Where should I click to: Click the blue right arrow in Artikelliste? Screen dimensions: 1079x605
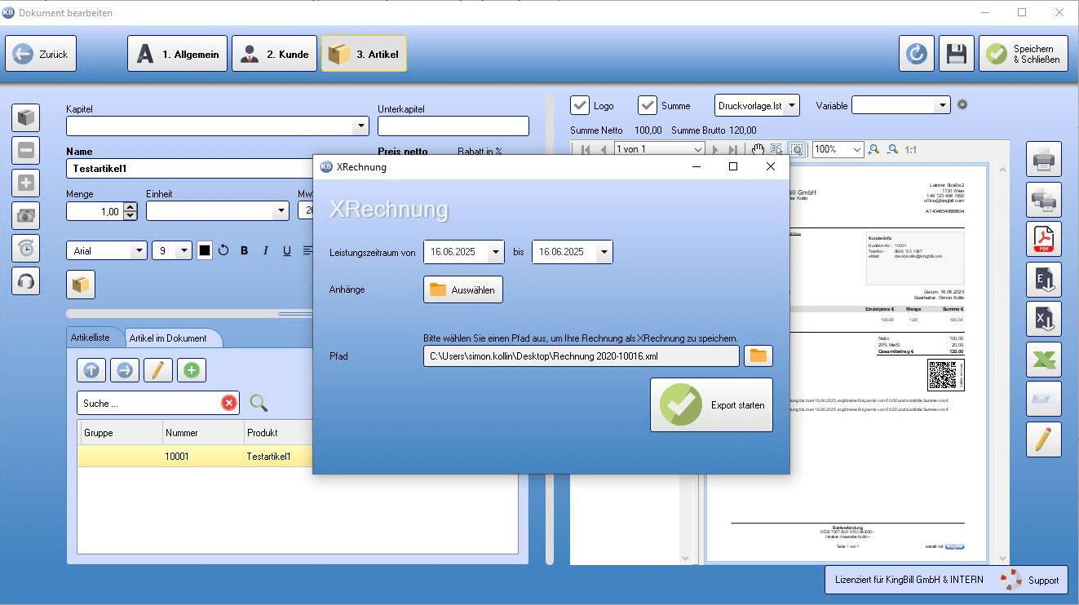pyautogui.click(x=125, y=370)
